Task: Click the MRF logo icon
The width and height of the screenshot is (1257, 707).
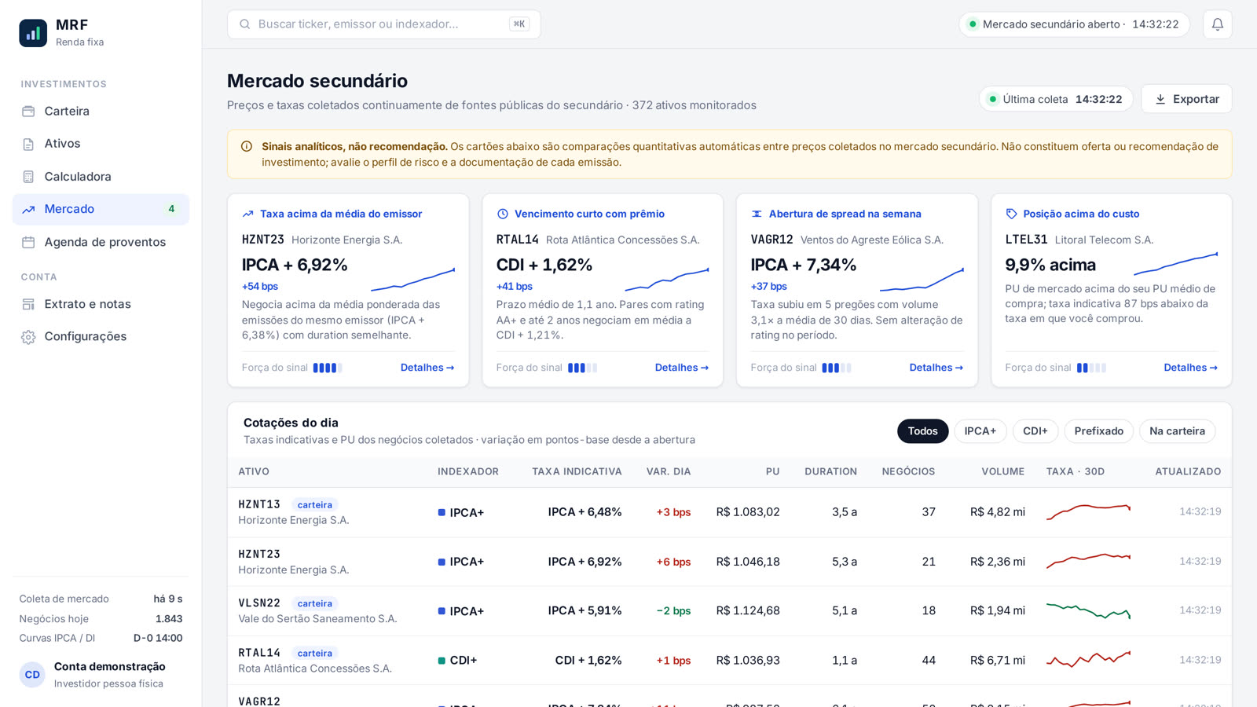Action: tap(33, 33)
